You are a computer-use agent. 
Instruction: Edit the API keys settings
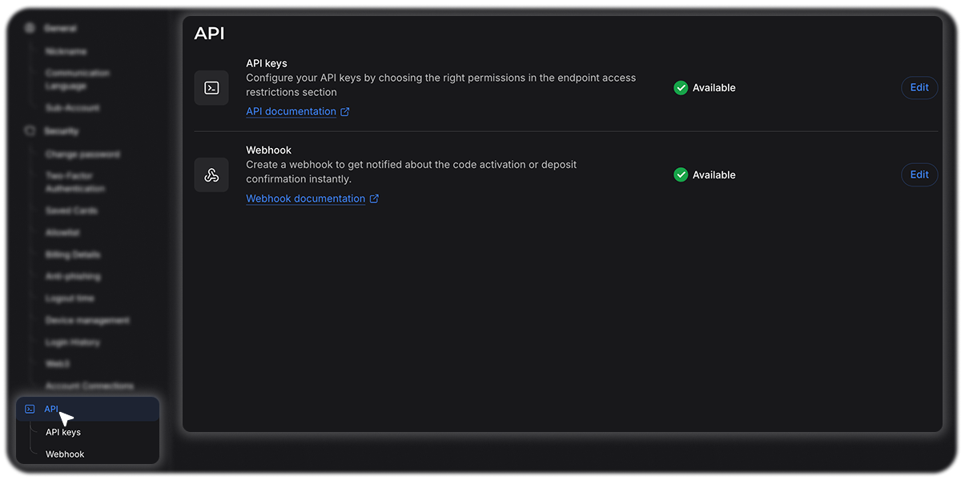coord(919,88)
